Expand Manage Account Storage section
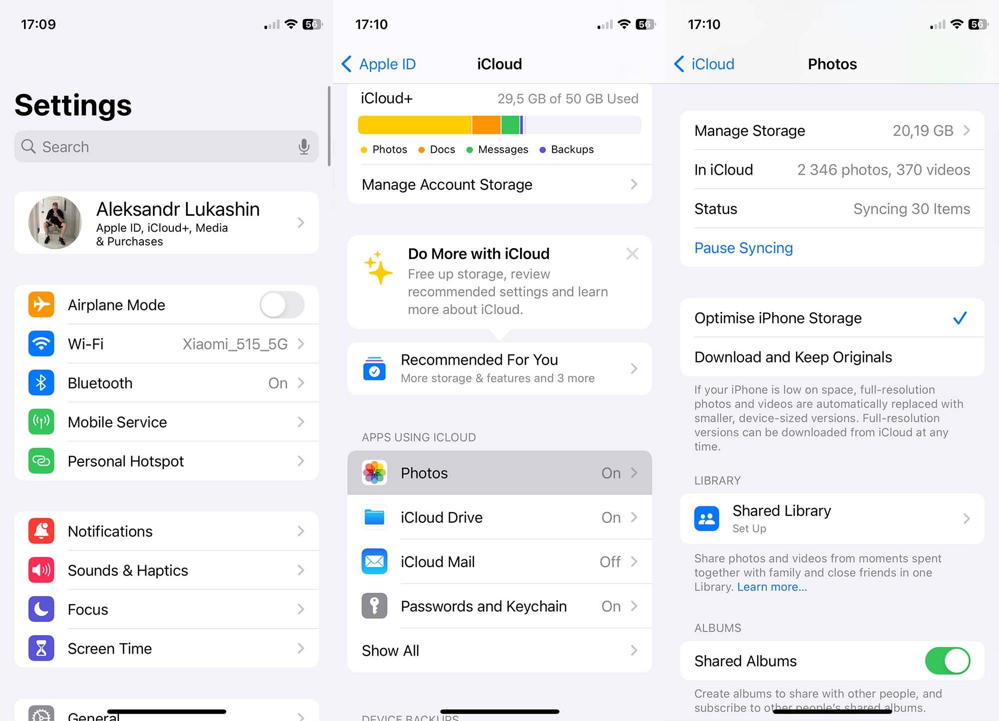 499,184
